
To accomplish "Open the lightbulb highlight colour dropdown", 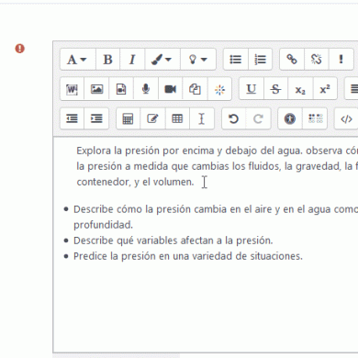I will click(198, 60).
